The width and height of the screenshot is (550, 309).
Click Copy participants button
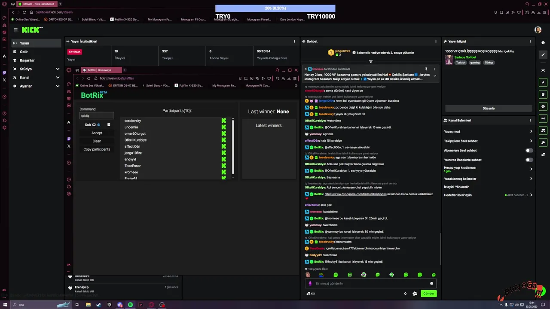point(97,149)
